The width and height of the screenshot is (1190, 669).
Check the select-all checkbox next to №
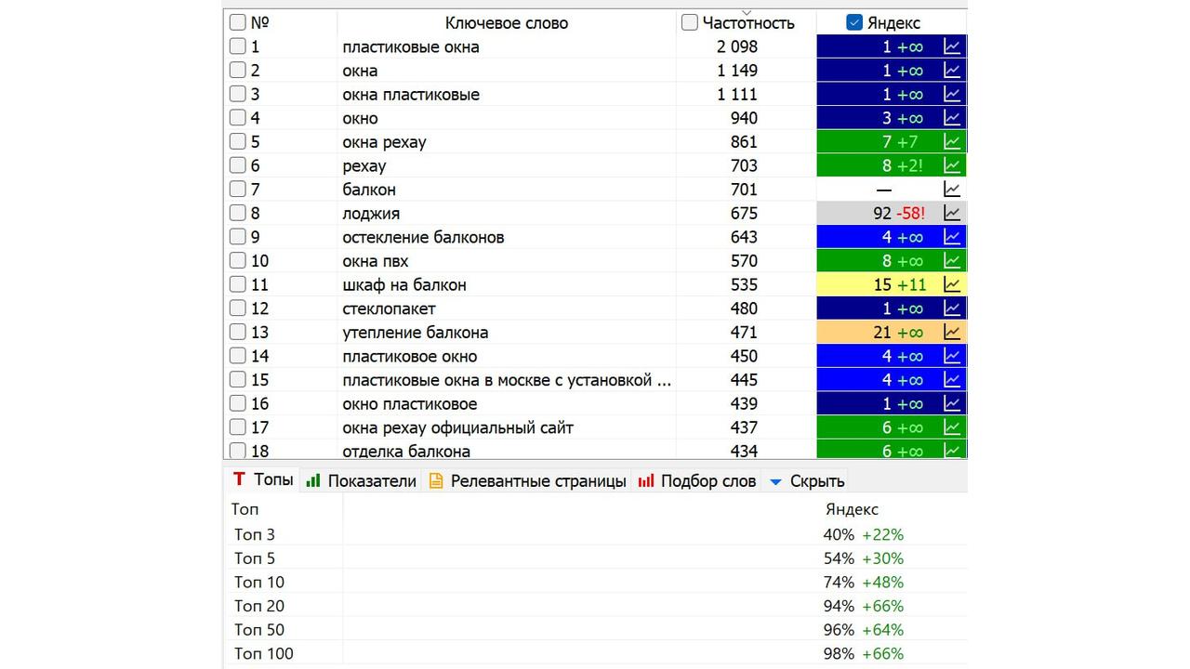pos(238,23)
